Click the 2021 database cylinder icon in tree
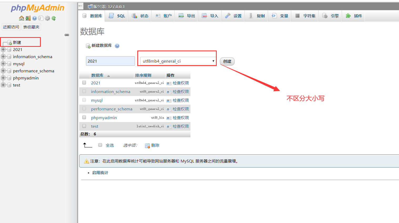The width and height of the screenshot is (399, 223). [9, 49]
